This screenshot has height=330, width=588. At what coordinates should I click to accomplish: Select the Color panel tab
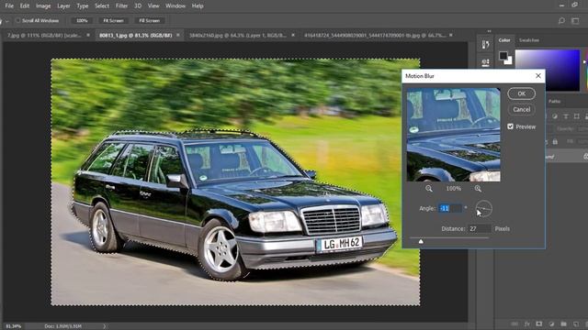click(504, 40)
